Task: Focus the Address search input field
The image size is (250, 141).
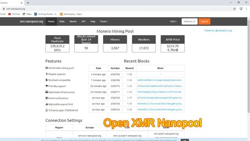Action: (189, 22)
